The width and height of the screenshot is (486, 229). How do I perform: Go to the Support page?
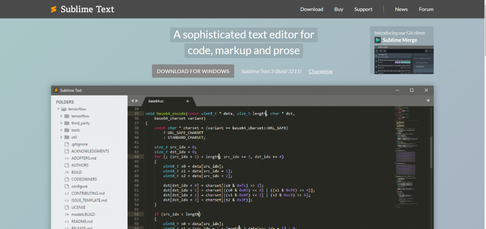(x=363, y=10)
